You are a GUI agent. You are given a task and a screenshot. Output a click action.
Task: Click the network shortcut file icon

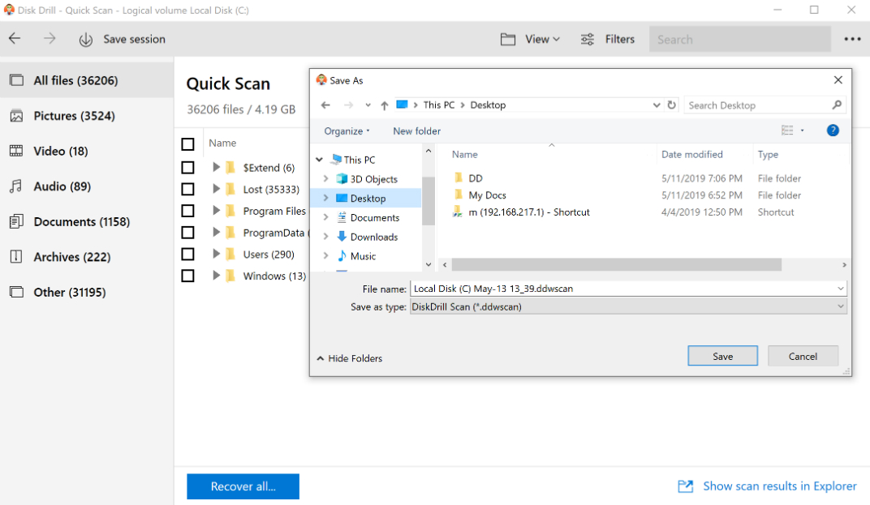pos(458,212)
